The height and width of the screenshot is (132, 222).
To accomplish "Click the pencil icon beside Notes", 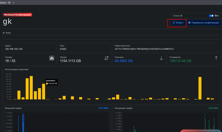I will pos(4,33).
